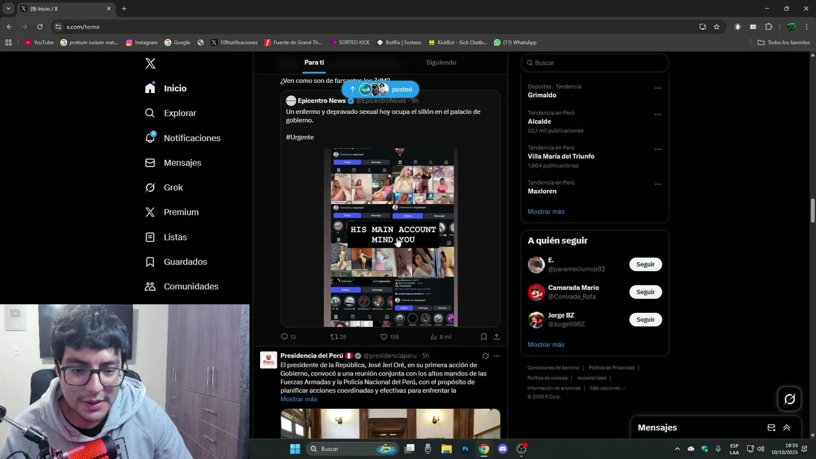Open Condiciones de Servicio link

click(x=553, y=368)
